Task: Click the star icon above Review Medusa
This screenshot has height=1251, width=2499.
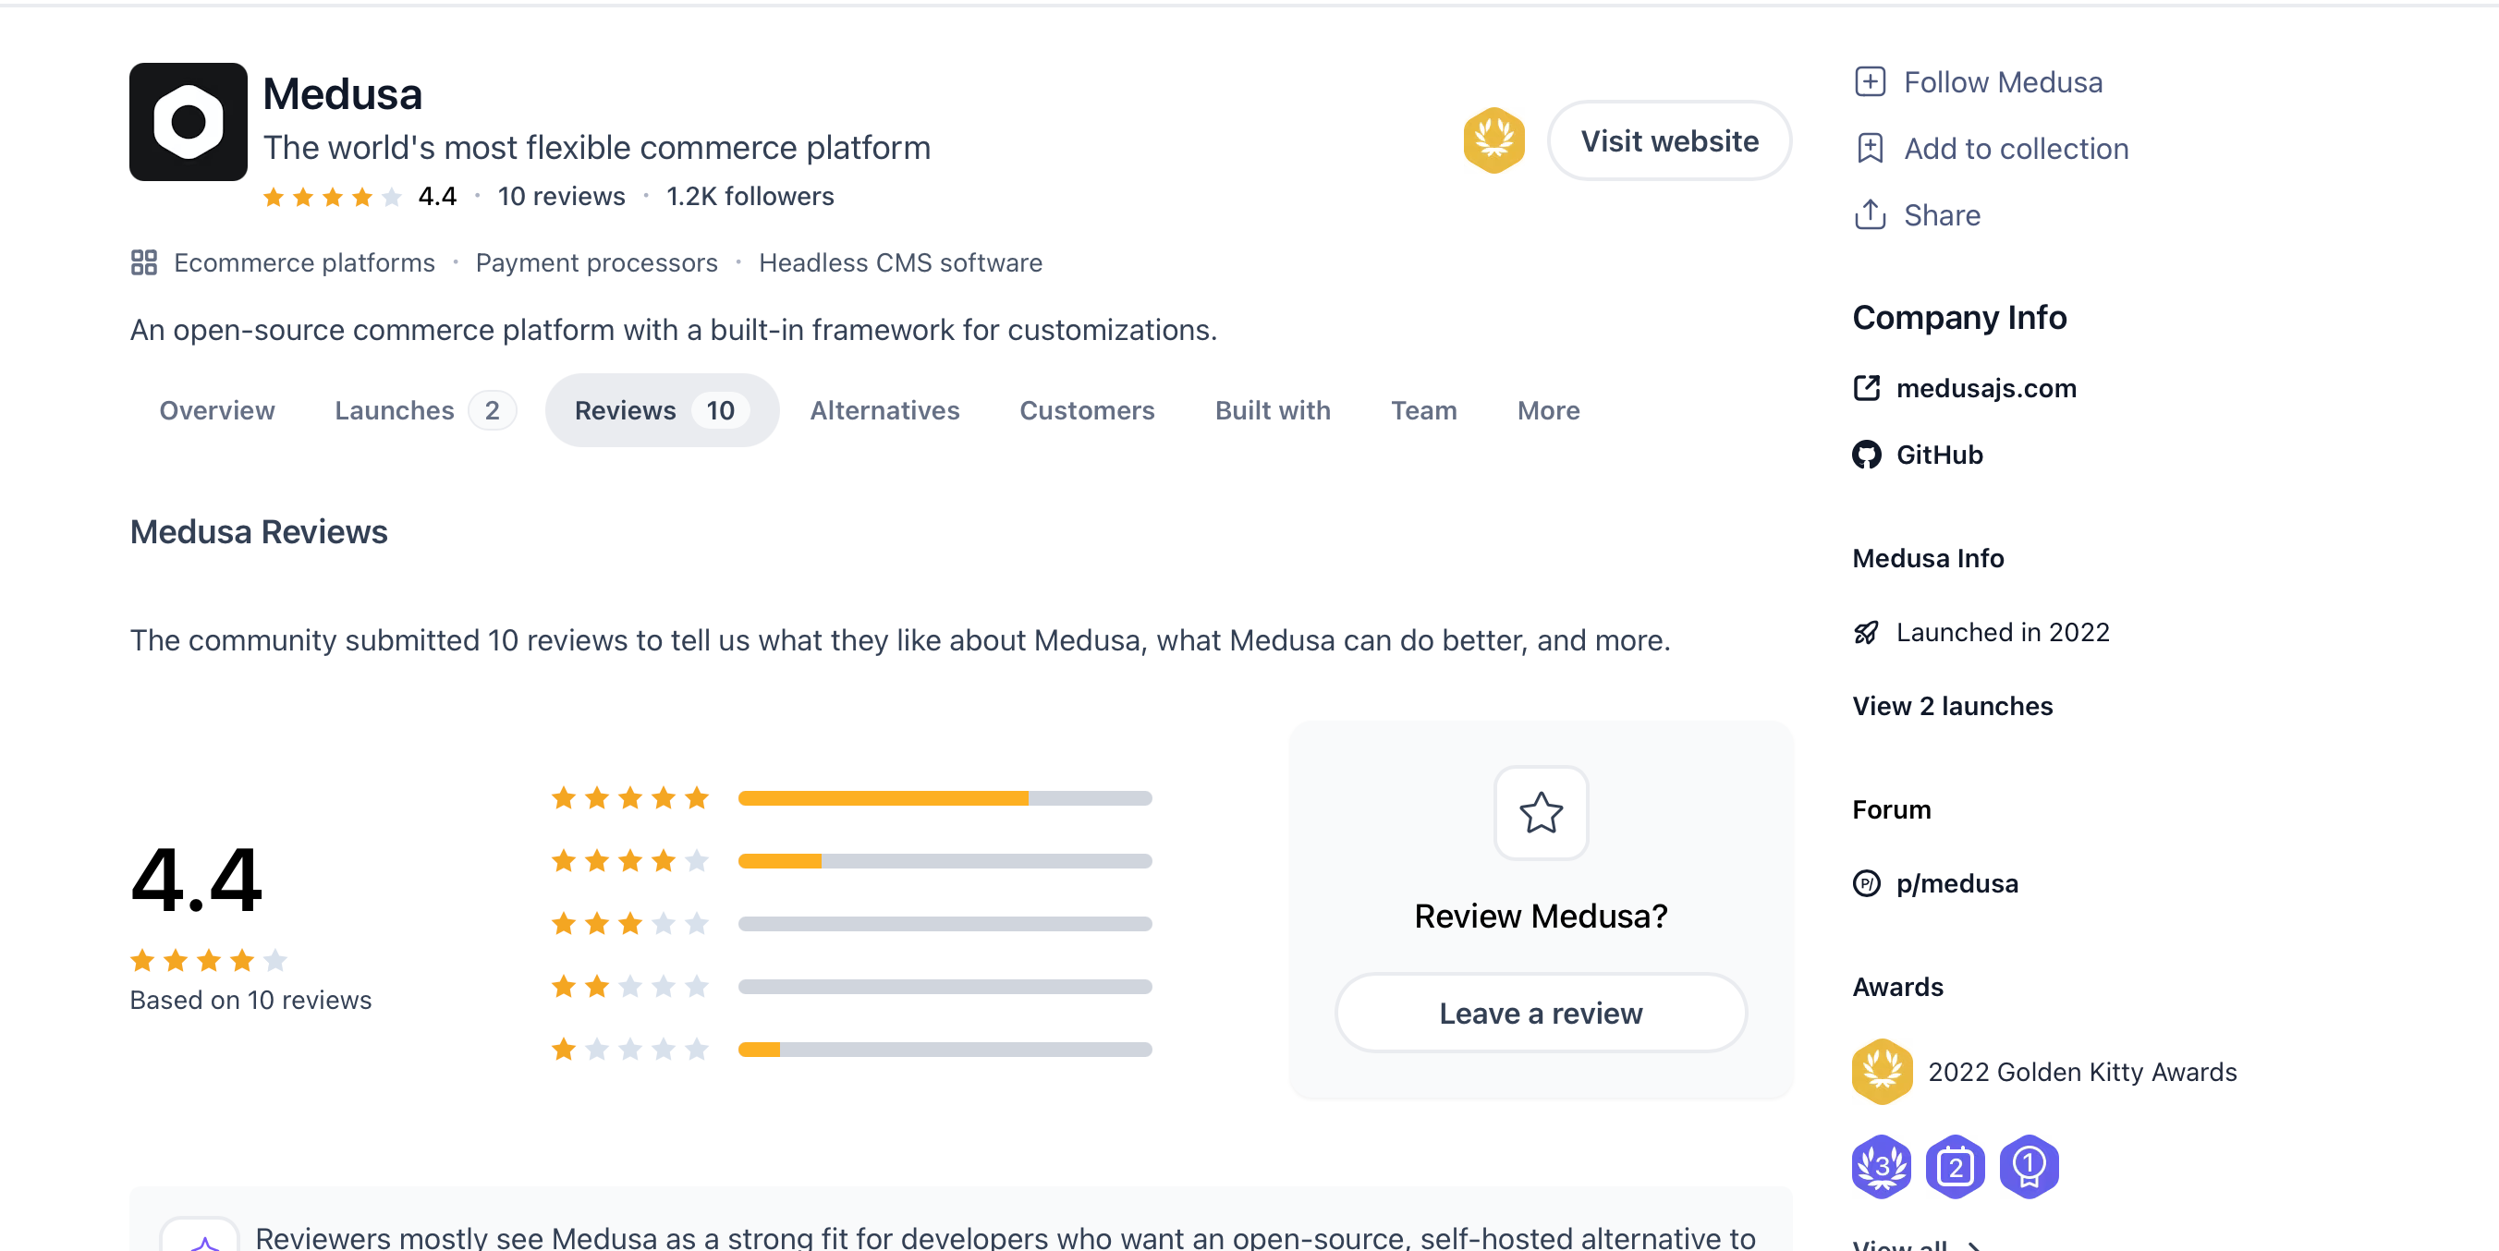Action: click(1541, 813)
